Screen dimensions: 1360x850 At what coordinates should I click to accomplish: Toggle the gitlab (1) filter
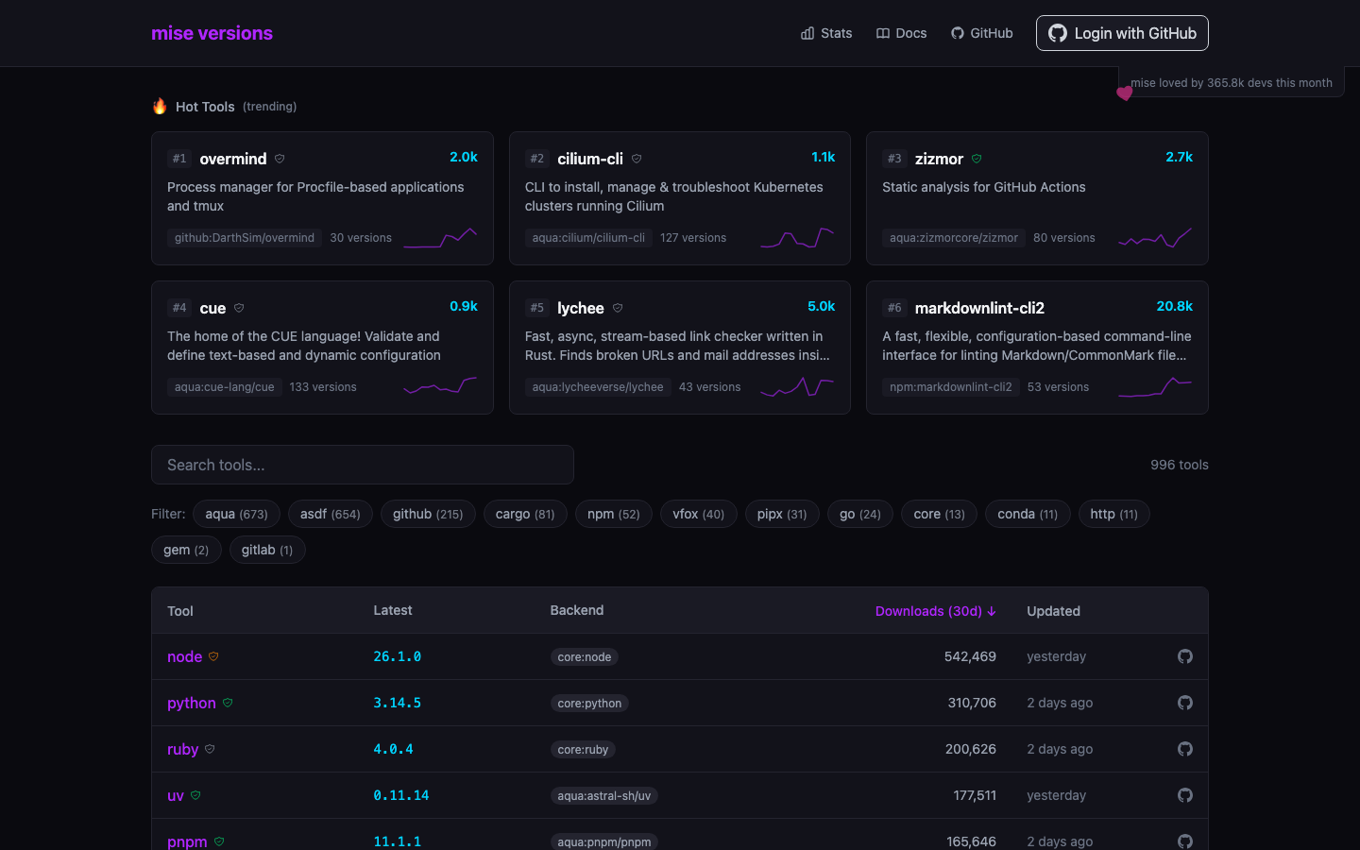pyautogui.click(x=267, y=550)
